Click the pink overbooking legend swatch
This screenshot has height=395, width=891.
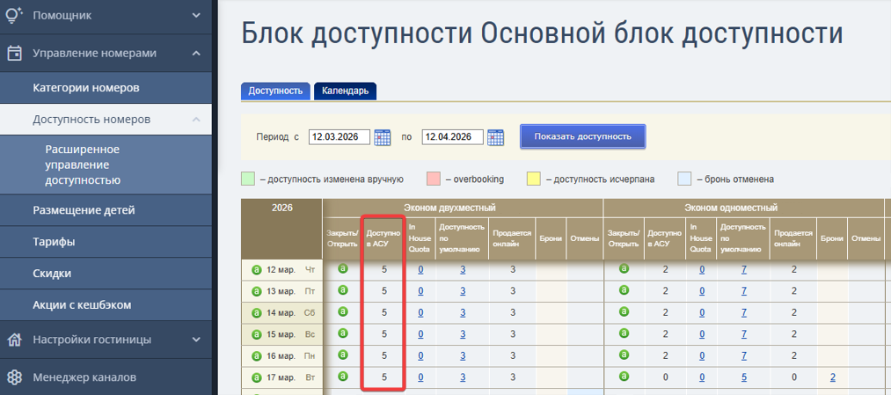434,179
